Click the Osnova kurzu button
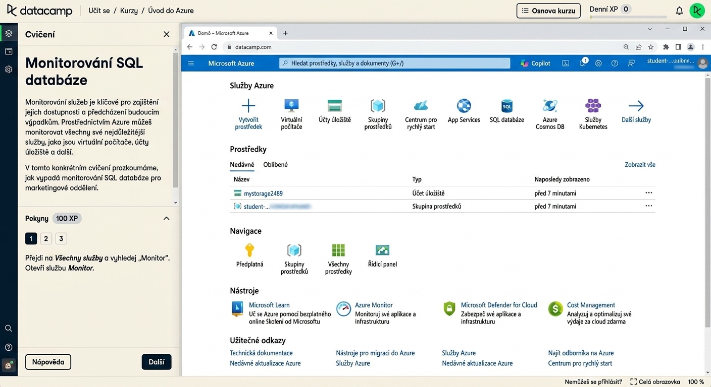Image resolution: width=711 pixels, height=387 pixels. [x=548, y=11]
